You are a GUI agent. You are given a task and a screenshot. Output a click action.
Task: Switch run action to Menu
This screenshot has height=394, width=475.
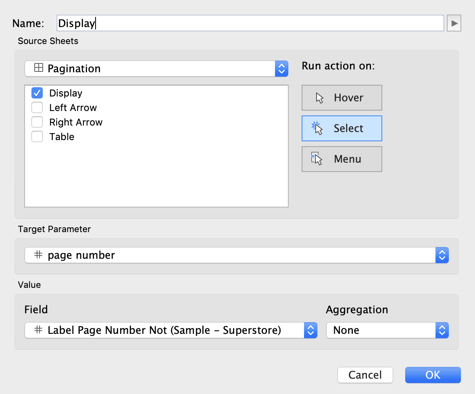(342, 159)
